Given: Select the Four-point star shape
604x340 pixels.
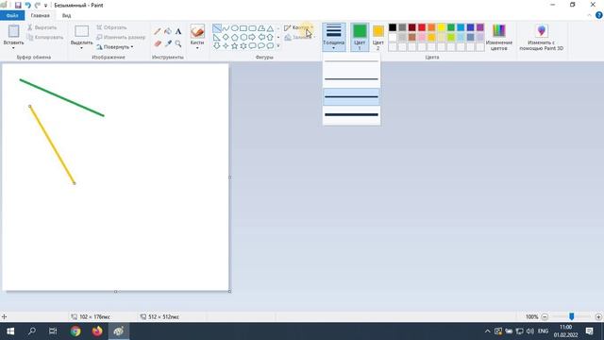Looking at the screenshot, I should [x=226, y=46].
